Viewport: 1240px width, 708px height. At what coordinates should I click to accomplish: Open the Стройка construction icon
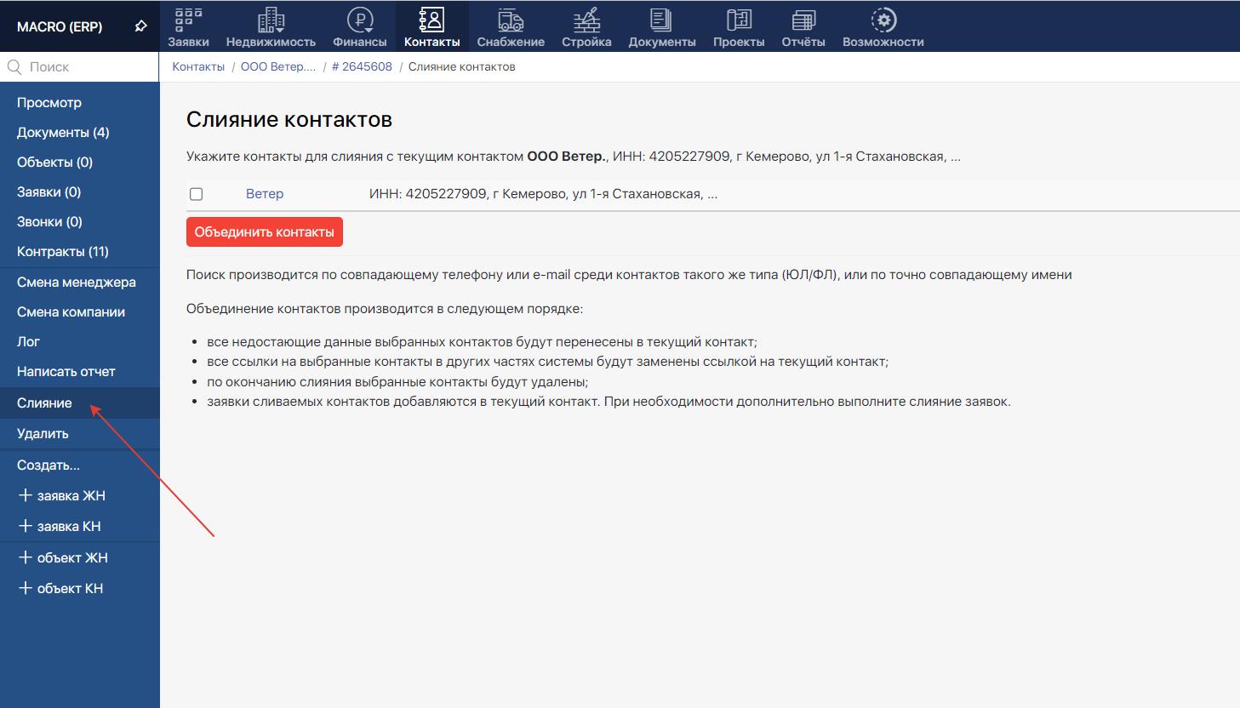pyautogui.click(x=586, y=20)
